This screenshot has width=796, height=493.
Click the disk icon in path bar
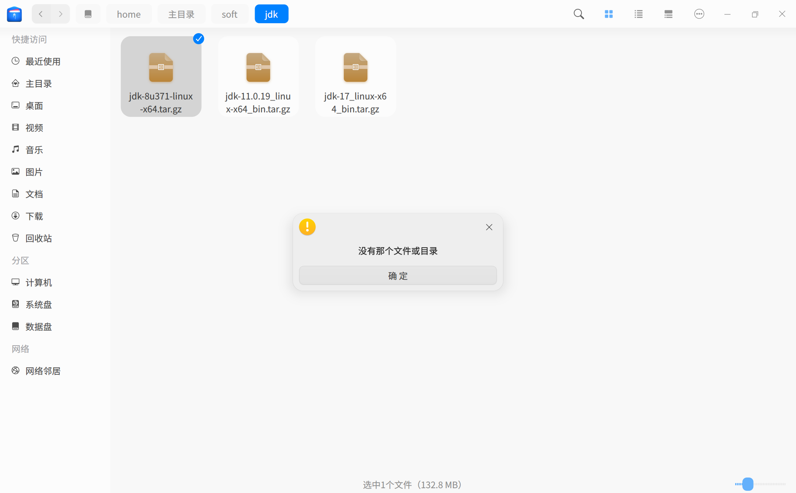[x=88, y=14]
